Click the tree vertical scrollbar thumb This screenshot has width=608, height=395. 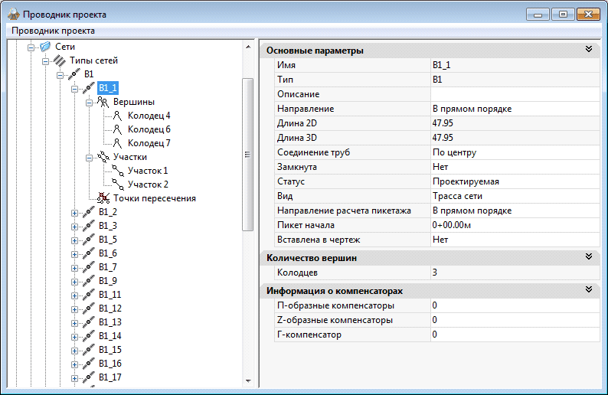click(248, 155)
